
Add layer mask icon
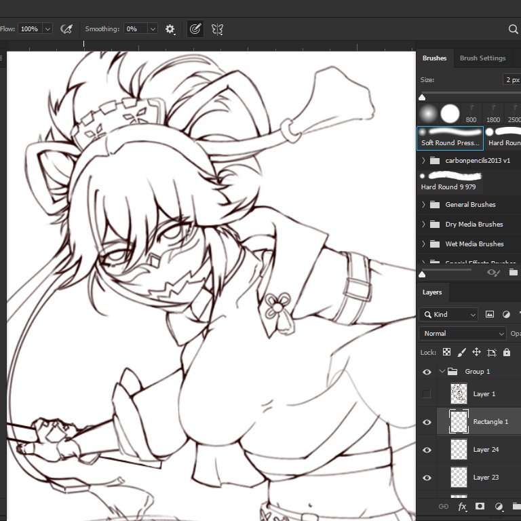pyautogui.click(x=480, y=506)
